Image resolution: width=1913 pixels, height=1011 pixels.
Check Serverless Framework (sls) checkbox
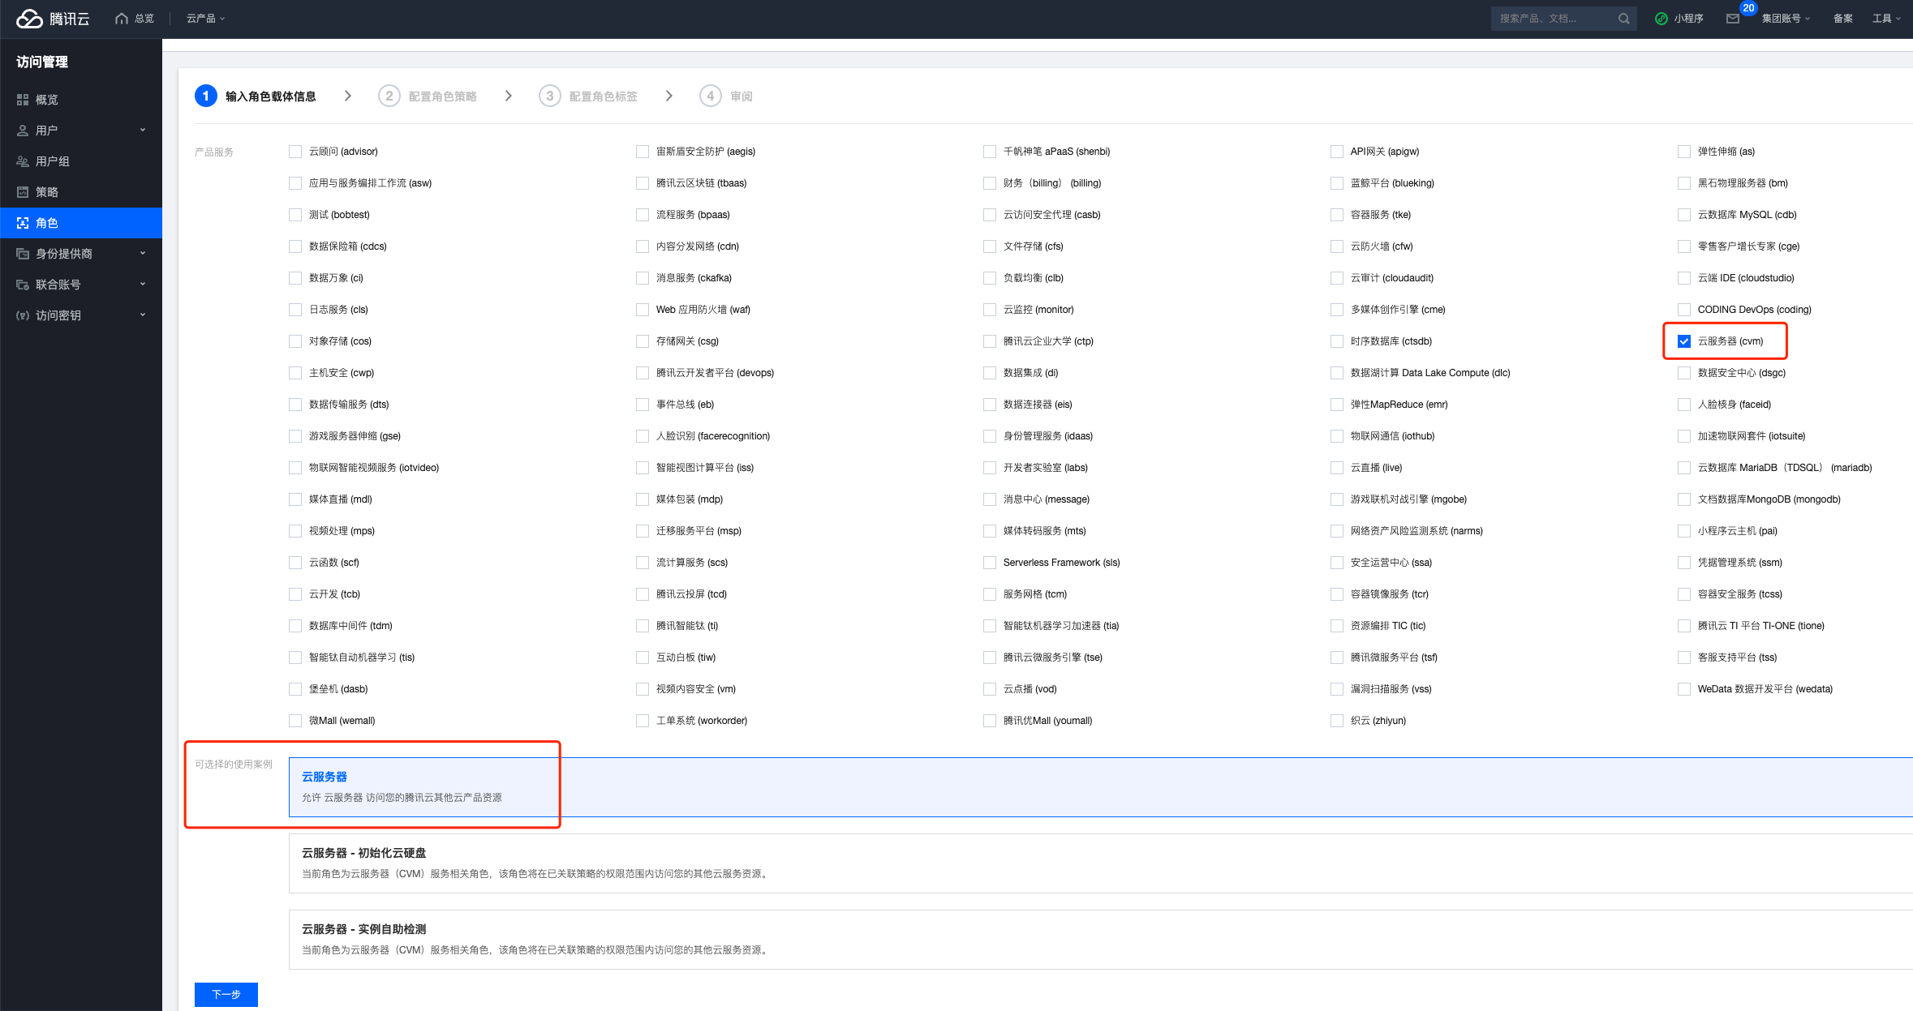[x=990, y=563]
